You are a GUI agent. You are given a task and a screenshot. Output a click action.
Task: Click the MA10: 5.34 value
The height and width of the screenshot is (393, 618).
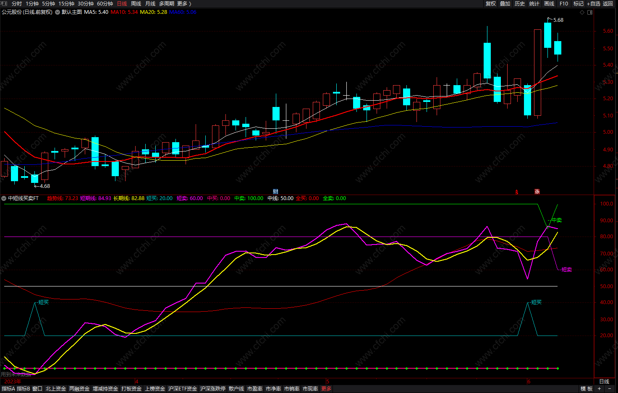pos(124,12)
